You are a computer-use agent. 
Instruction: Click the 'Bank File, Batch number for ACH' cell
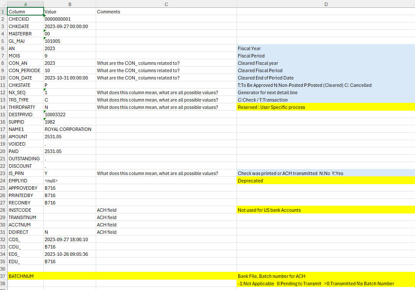click(325, 276)
